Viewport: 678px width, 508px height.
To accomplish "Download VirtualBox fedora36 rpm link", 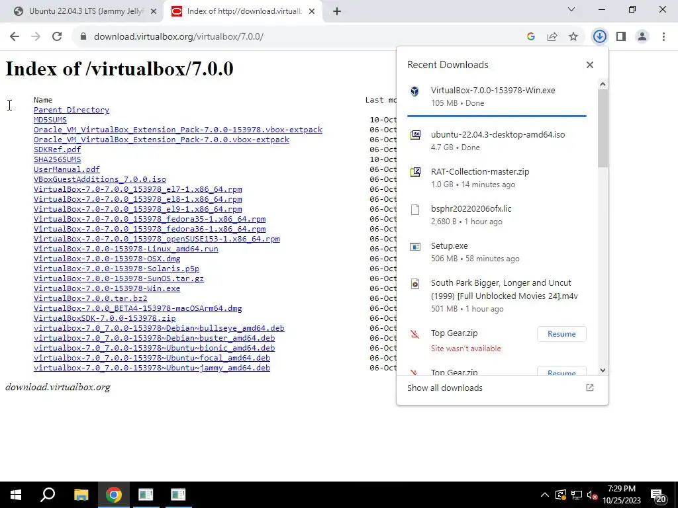I will click(150, 229).
